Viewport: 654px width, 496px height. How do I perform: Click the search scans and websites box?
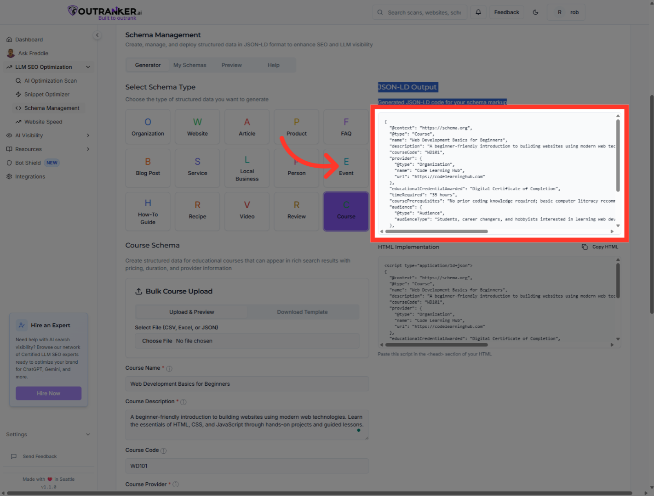(419, 12)
